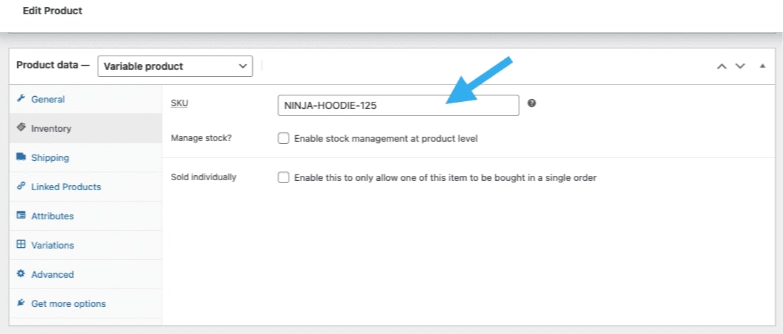
Task: Move Product data panel up
Action: (x=722, y=66)
